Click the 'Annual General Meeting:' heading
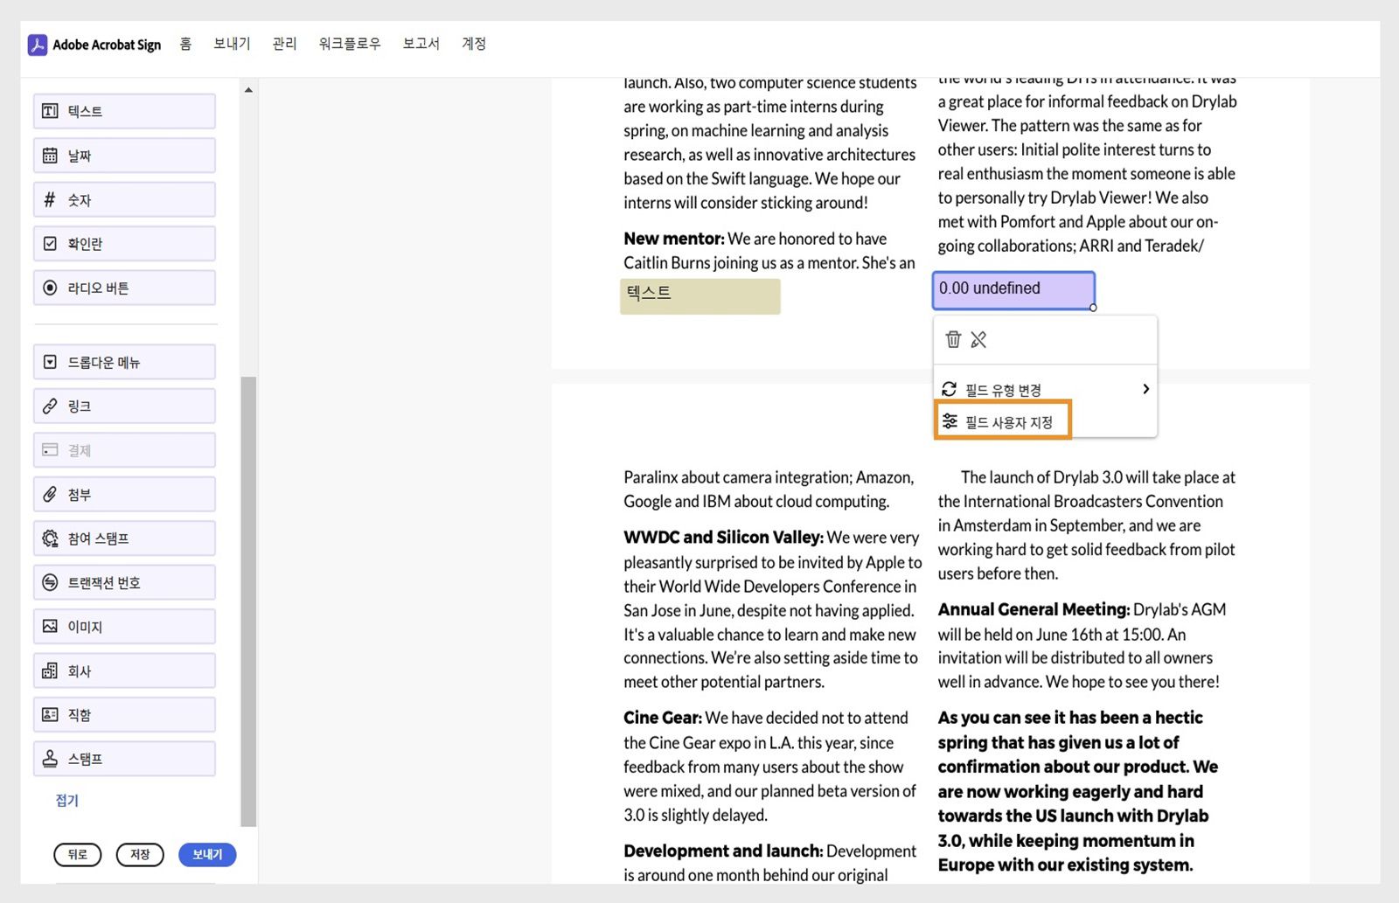This screenshot has height=903, width=1399. pyautogui.click(x=1034, y=609)
